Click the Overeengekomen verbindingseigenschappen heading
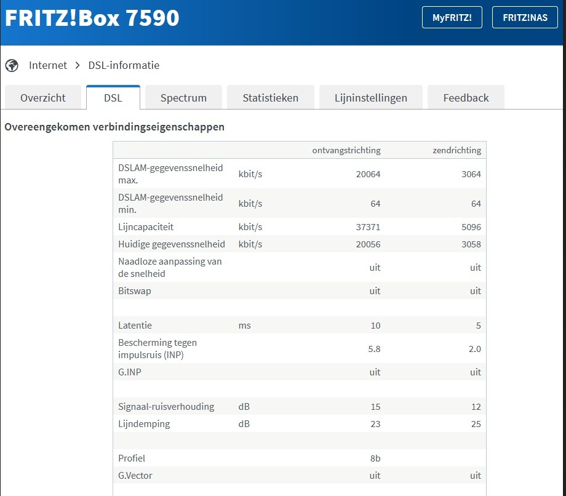 point(114,127)
